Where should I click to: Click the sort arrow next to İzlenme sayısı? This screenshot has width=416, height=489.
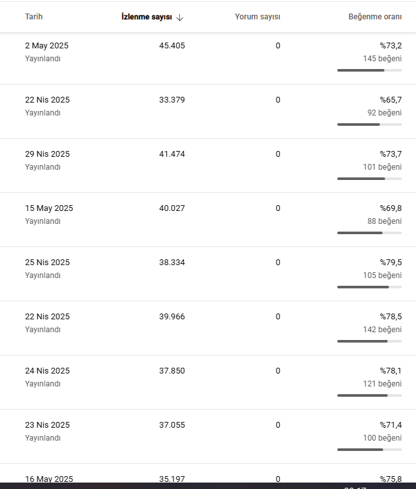180,17
